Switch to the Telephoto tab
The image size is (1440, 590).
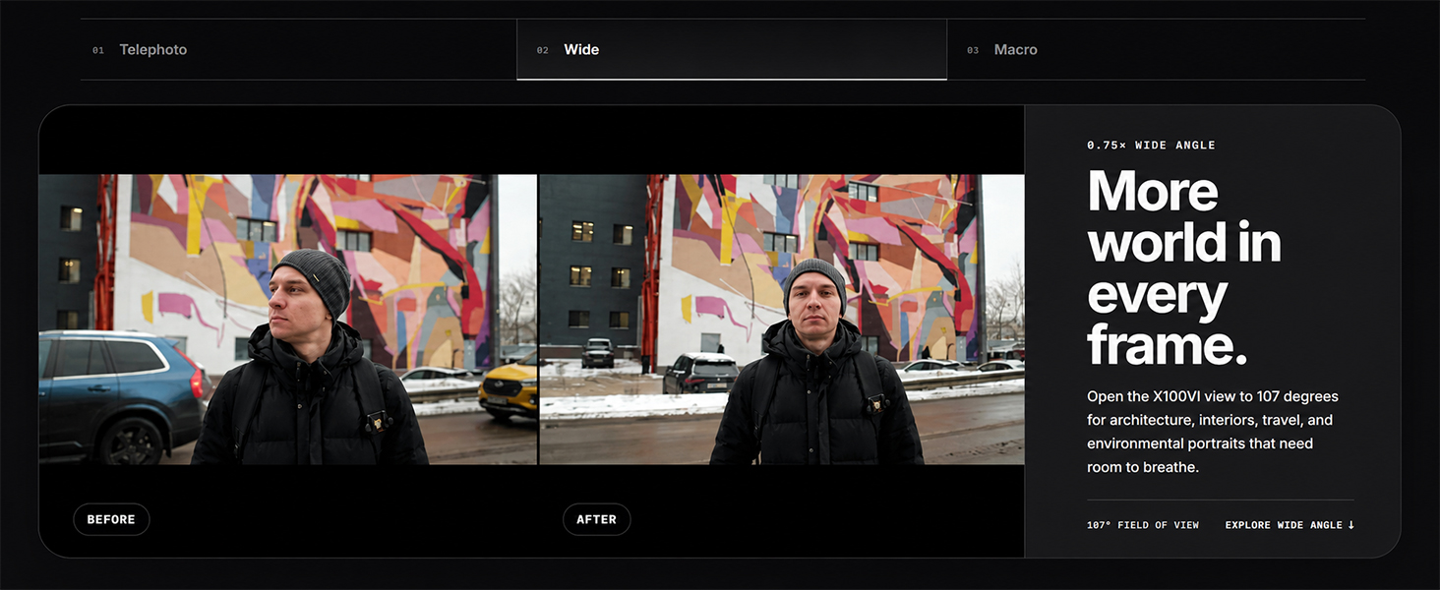[x=298, y=49]
